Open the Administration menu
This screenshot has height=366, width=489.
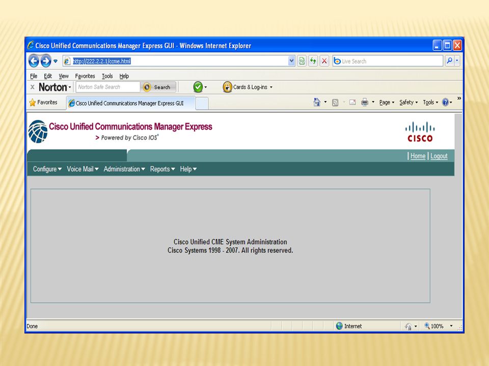[124, 169]
